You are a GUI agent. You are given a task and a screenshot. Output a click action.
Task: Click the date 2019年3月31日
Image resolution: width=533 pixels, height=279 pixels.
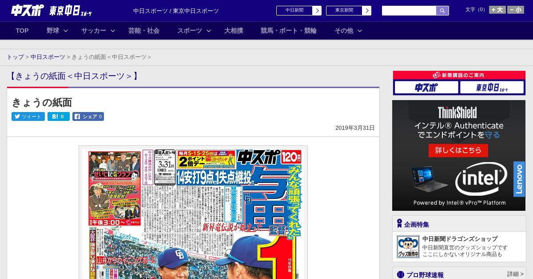click(355, 128)
